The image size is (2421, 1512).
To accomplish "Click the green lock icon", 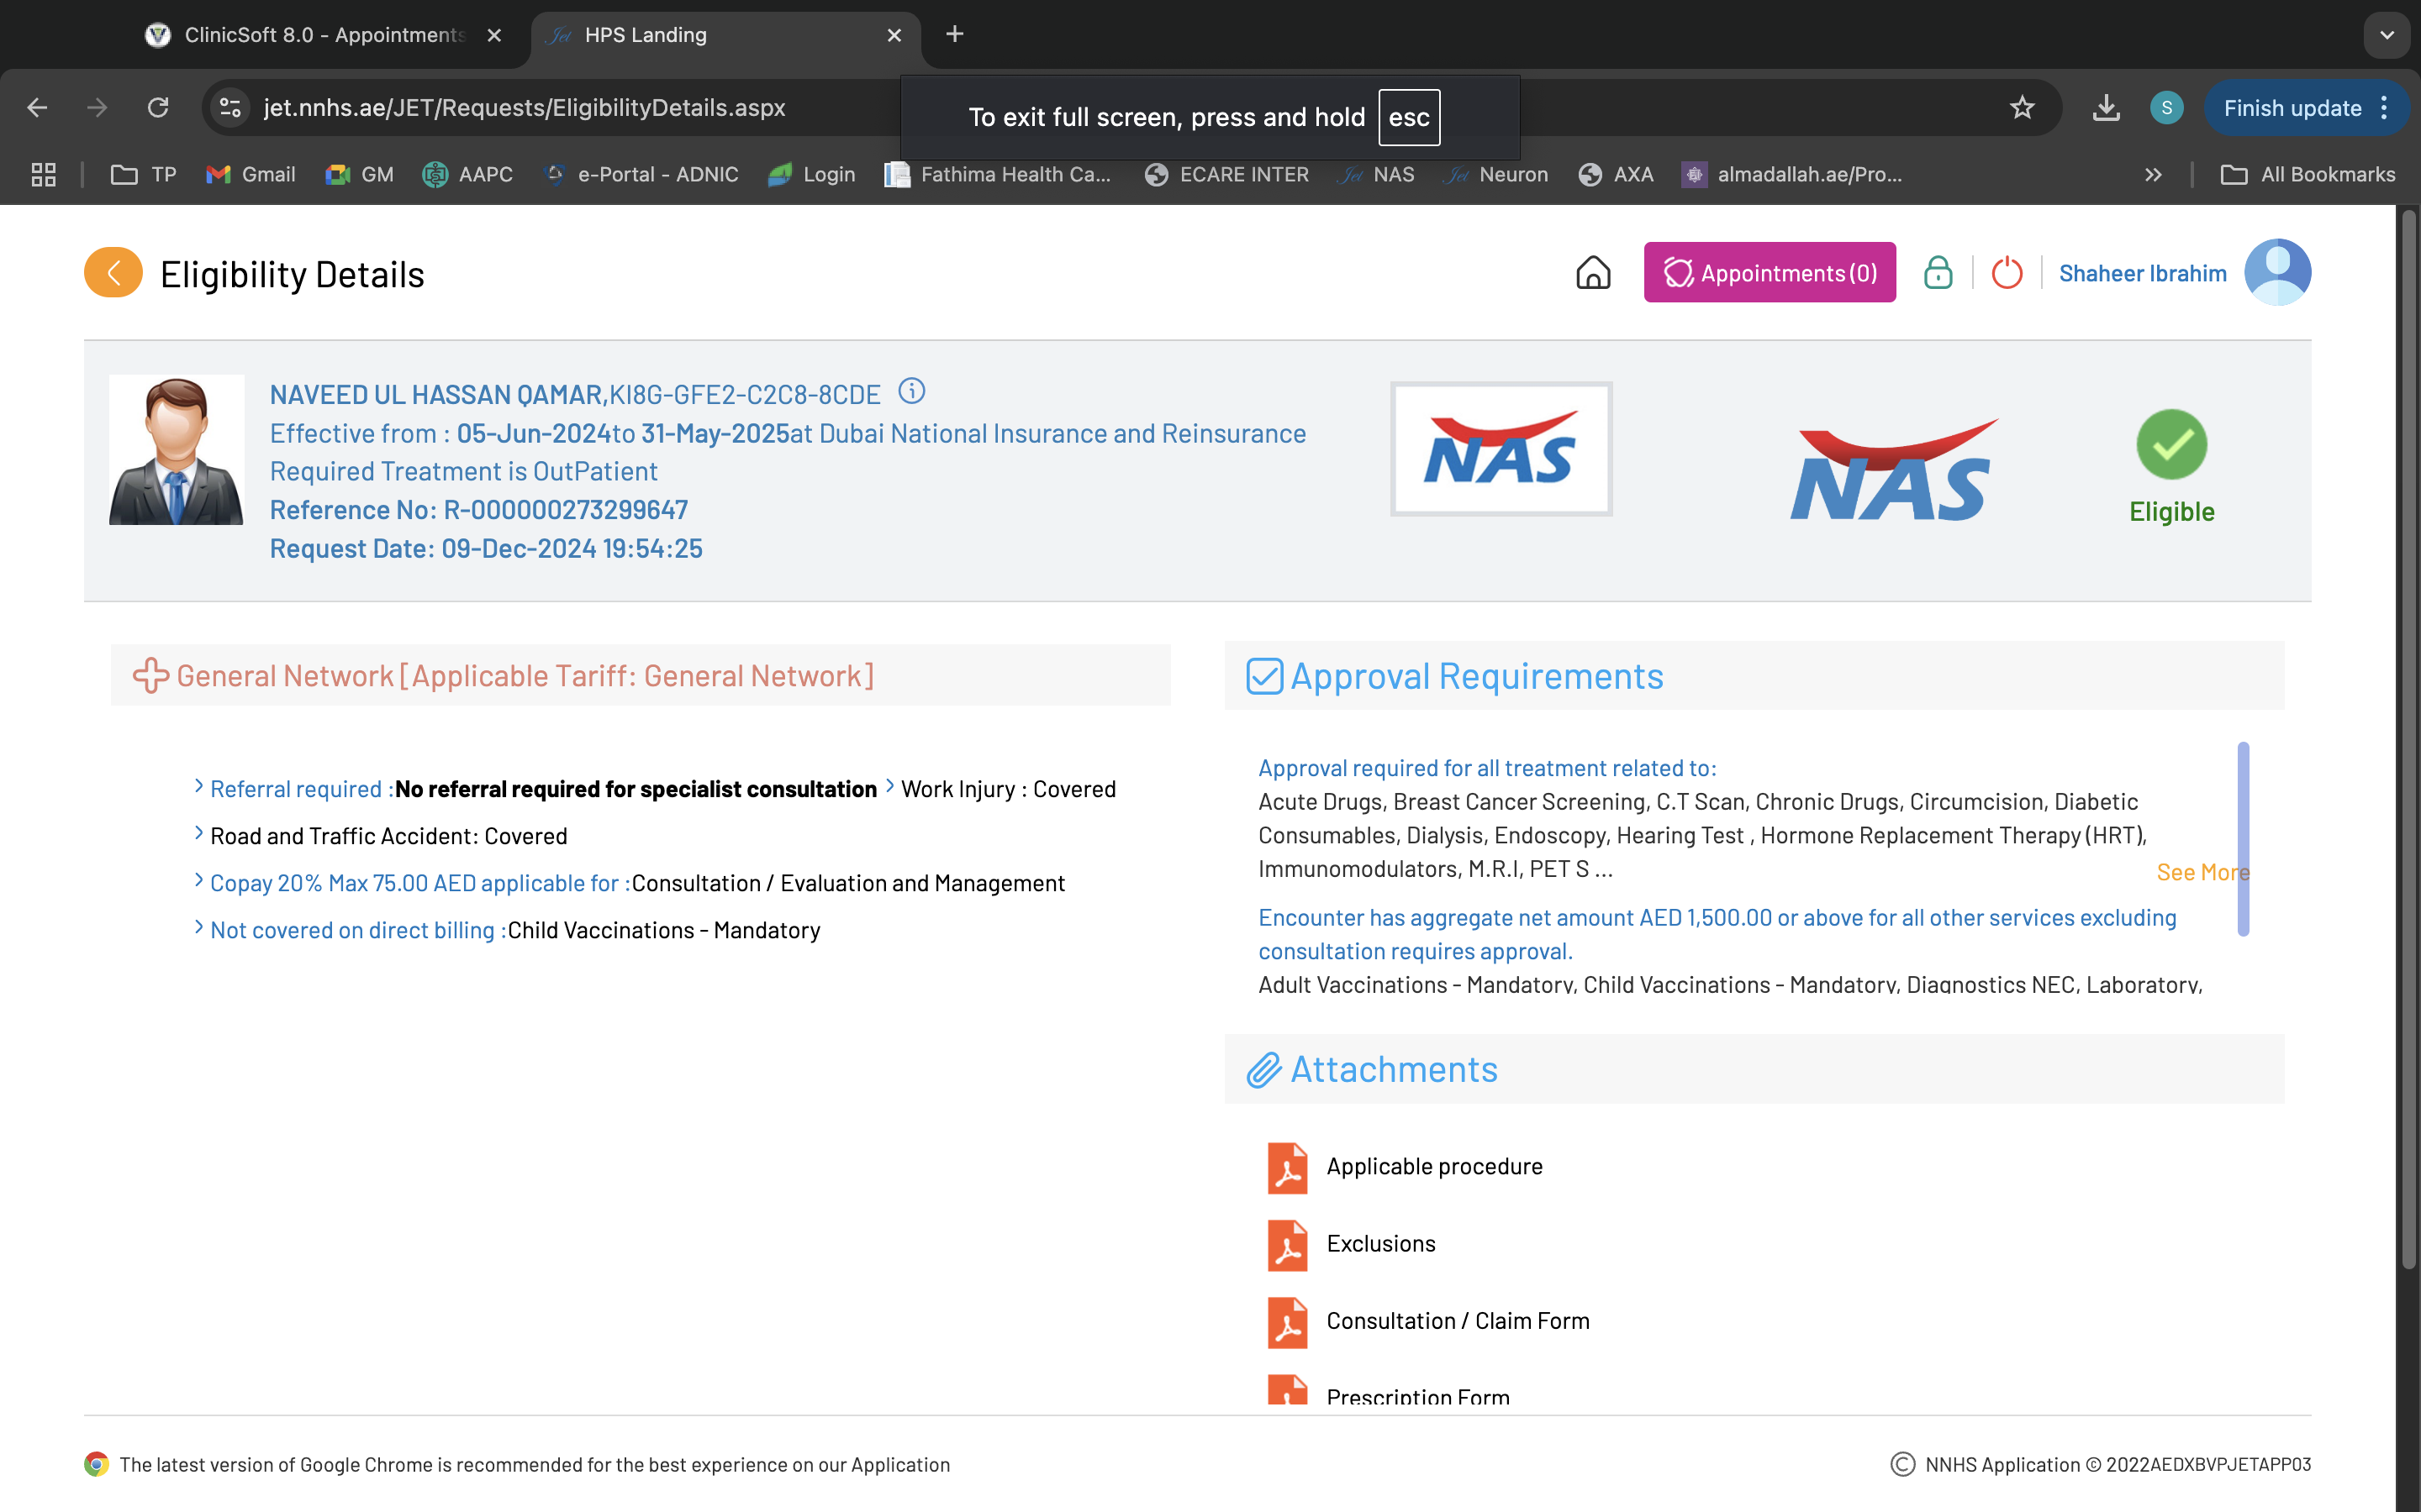I will [1938, 273].
